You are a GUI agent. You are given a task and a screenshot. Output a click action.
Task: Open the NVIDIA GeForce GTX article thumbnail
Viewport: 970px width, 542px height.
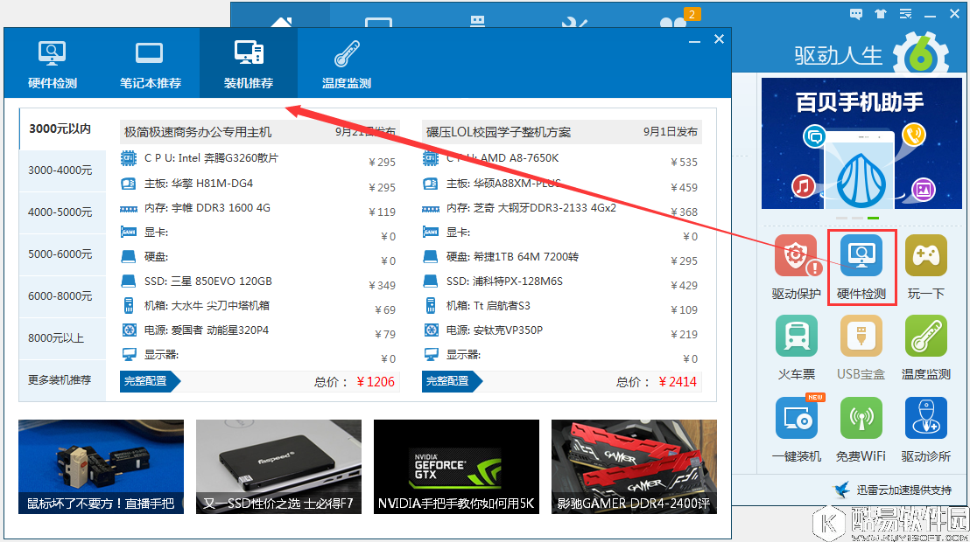pyautogui.click(x=456, y=466)
